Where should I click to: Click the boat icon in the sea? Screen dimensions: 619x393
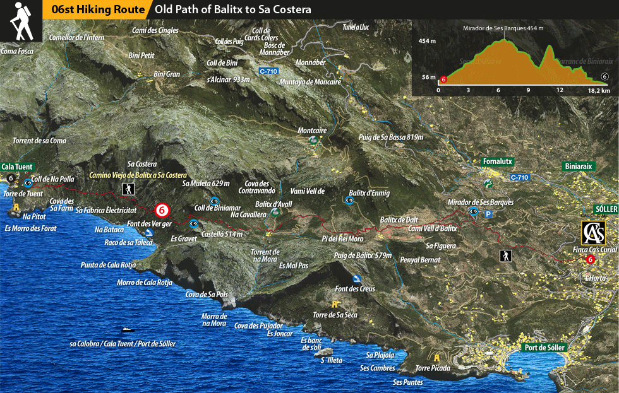(x=128, y=329)
